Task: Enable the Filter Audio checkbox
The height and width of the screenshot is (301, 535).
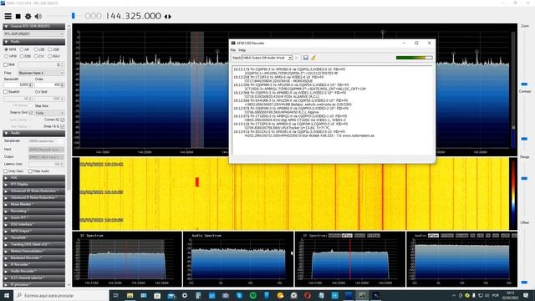Action: pyautogui.click(x=30, y=171)
